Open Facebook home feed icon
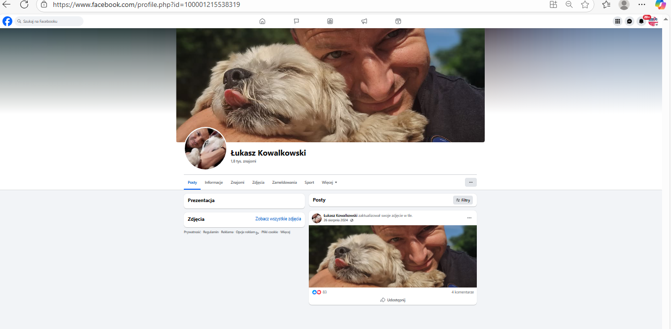 (262, 21)
